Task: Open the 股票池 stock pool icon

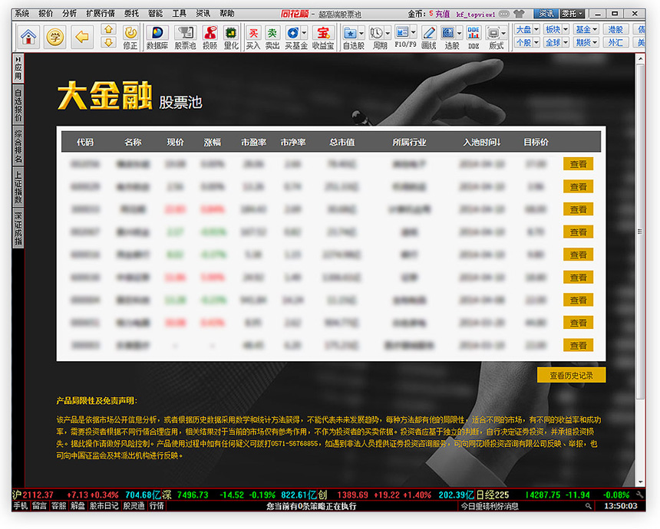Action: tap(185, 38)
